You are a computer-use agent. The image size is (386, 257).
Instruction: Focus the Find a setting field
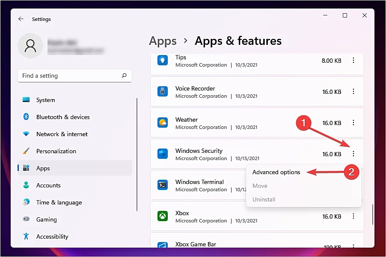pos(75,76)
